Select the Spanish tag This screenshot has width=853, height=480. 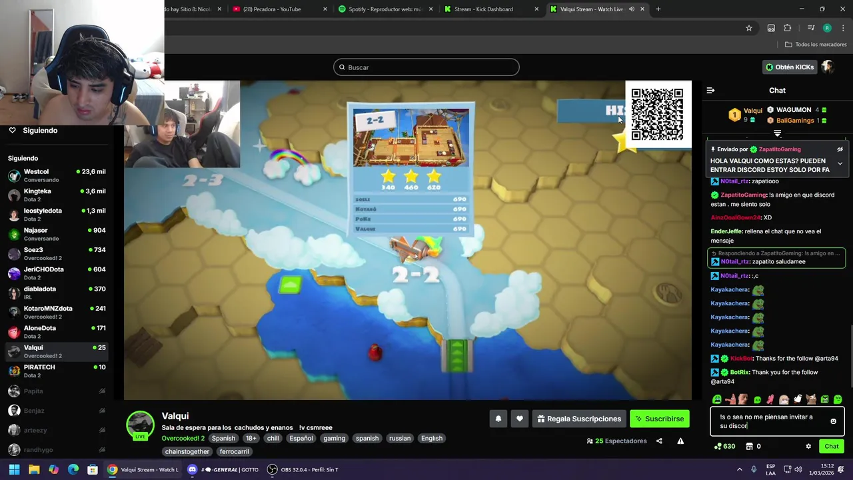pyautogui.click(x=223, y=439)
